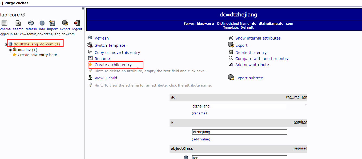362x159 pixels.
Task: Click Compare with another entry link
Action: tap(262, 59)
